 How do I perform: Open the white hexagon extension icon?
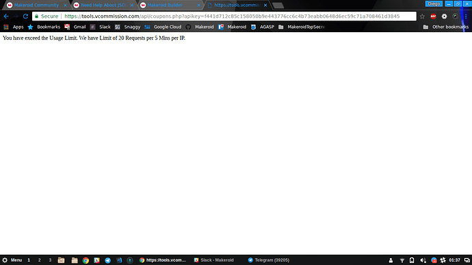tap(445, 16)
